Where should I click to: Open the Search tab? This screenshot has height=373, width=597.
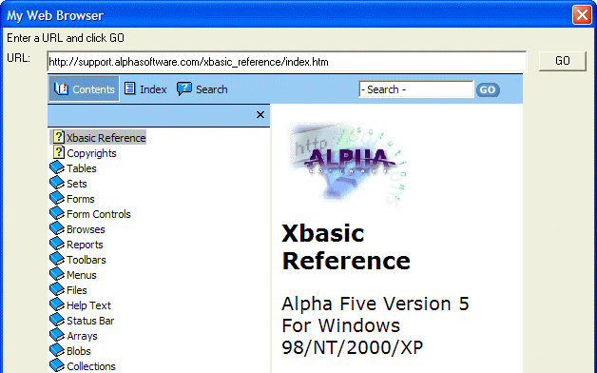(x=202, y=89)
